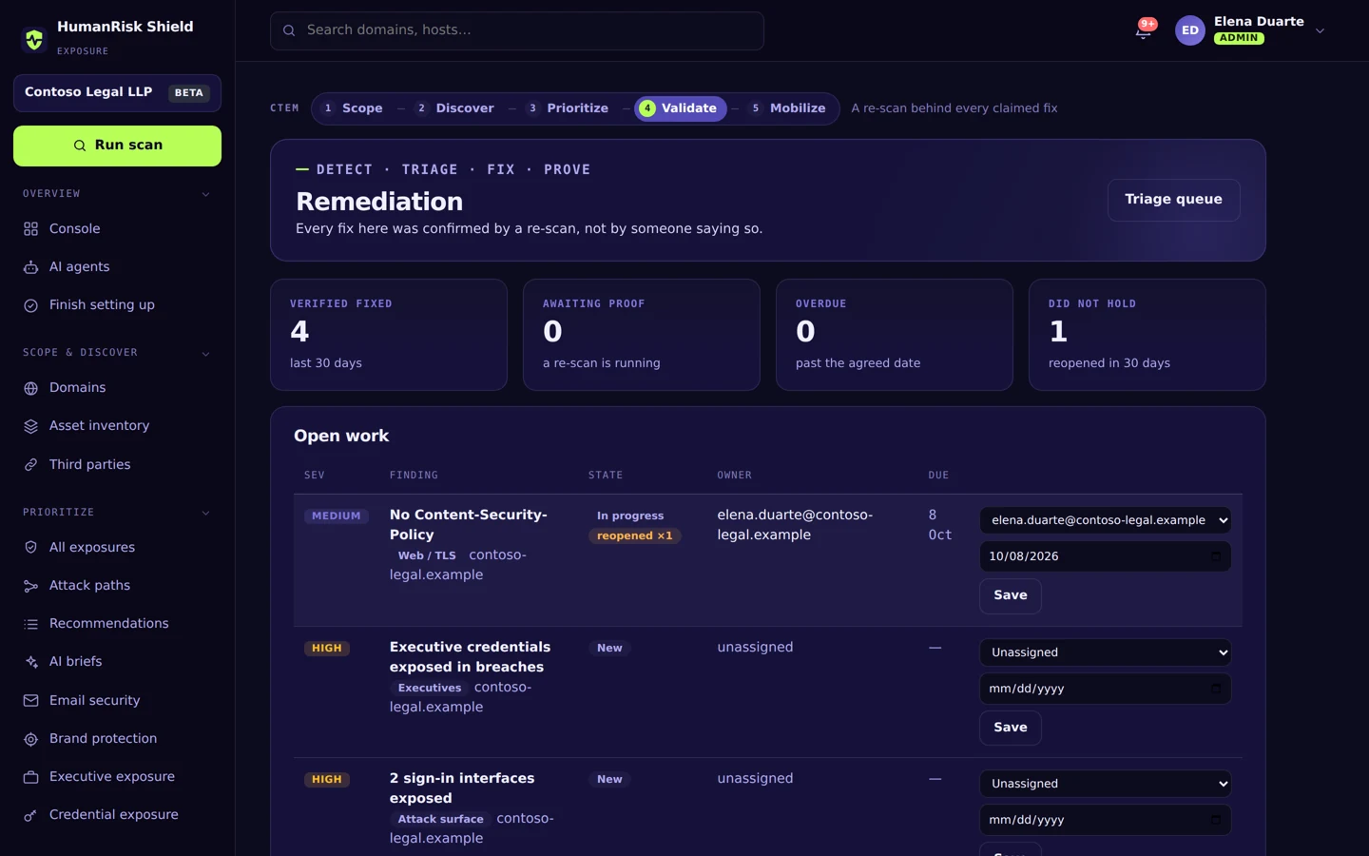Click the "In progress" state badge
Viewport: 1369px width, 856px height.
(630, 516)
